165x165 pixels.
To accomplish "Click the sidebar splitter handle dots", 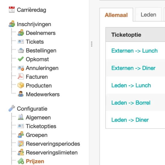I will pos(92,44).
